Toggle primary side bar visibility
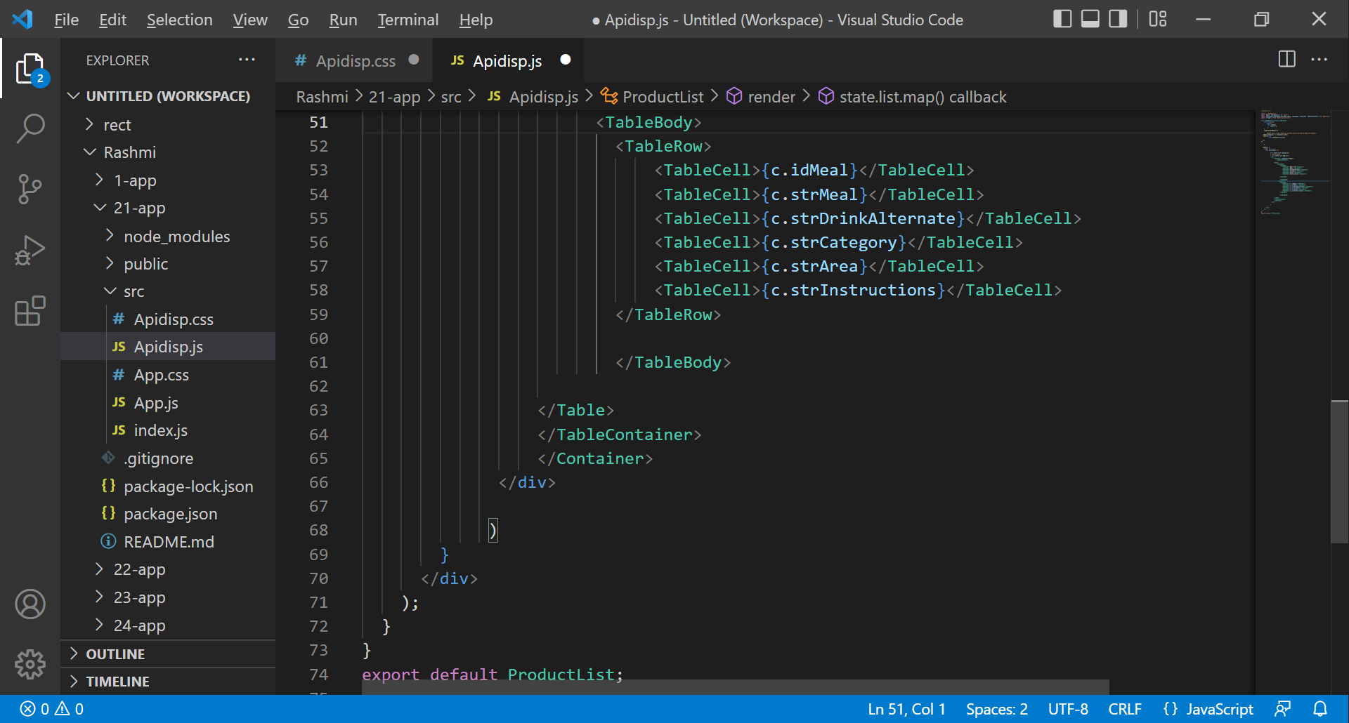This screenshot has width=1349, height=723. (x=1062, y=19)
